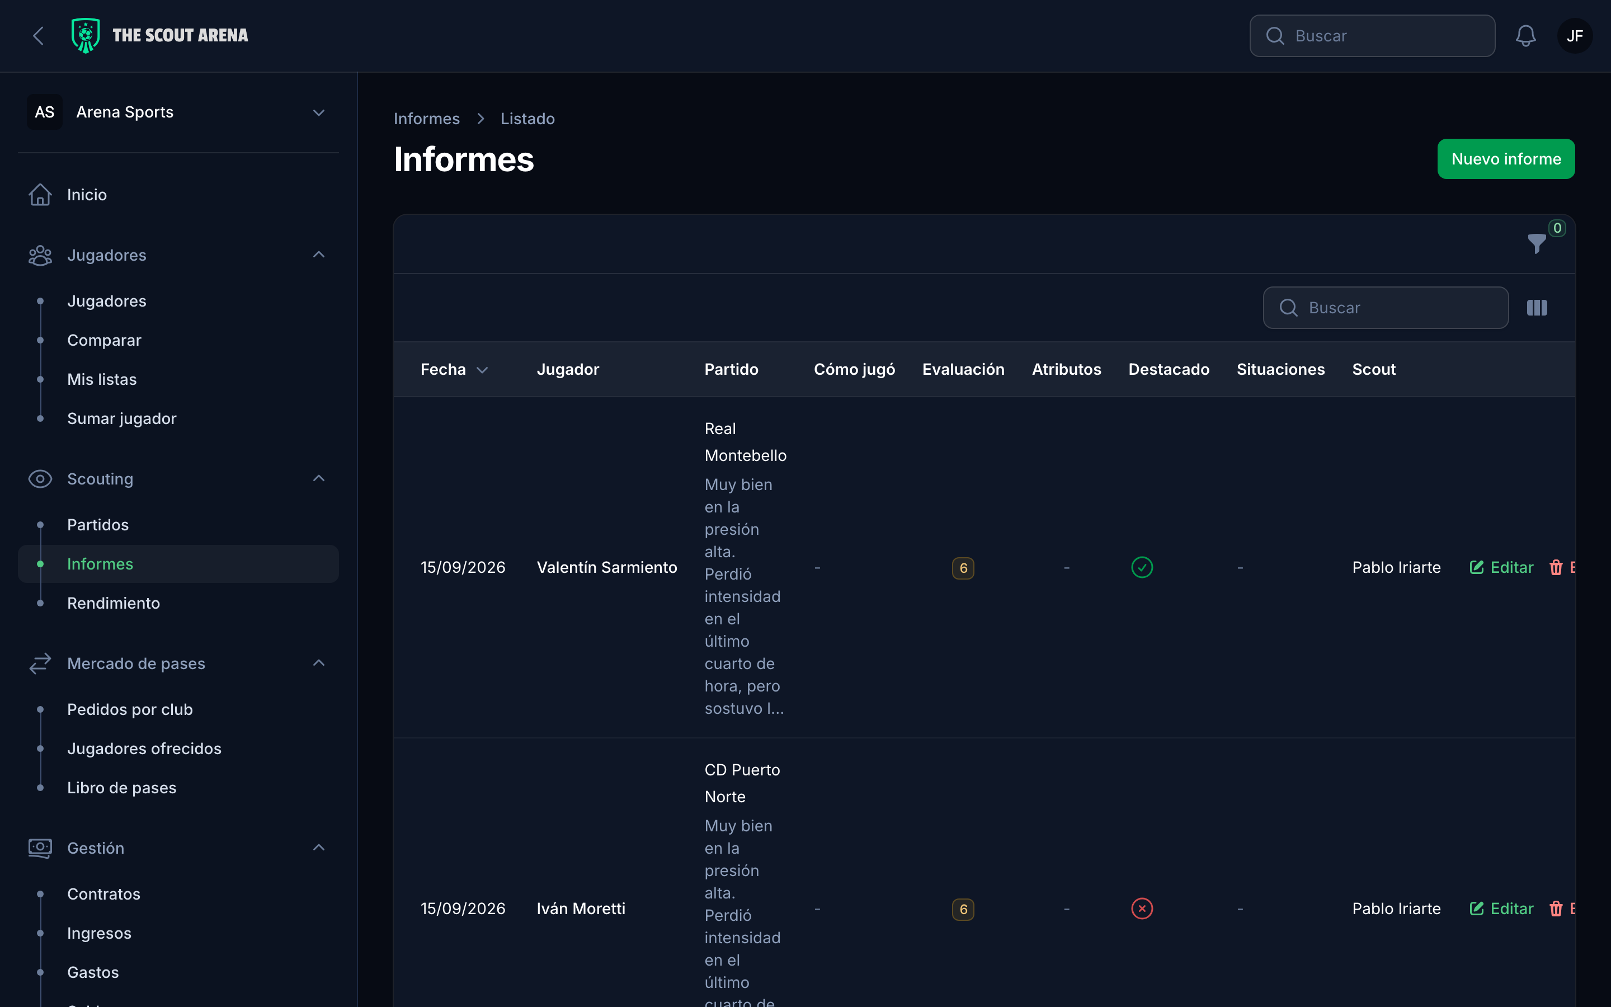The image size is (1611, 1007).
Task: Collapse the Mercado de pases section
Action: [319, 664]
